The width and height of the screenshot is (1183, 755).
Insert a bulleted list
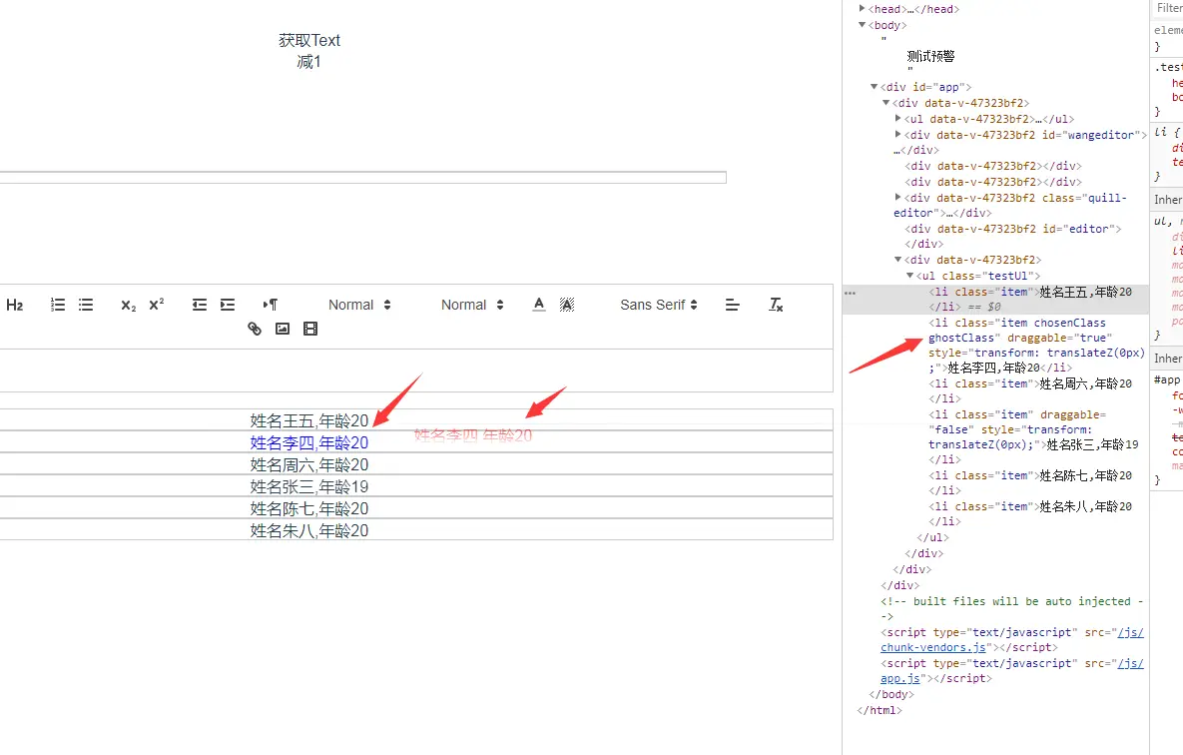pyautogui.click(x=86, y=305)
